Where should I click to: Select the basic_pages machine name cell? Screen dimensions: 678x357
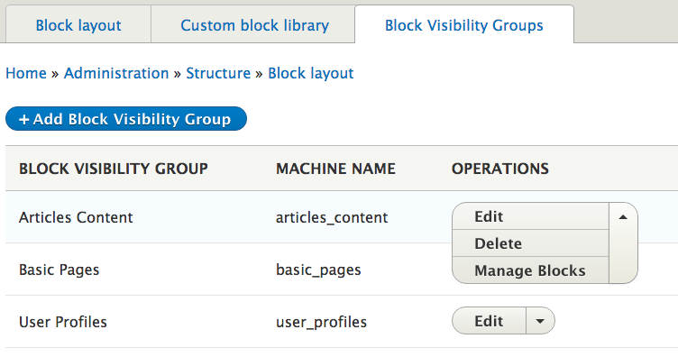318,270
